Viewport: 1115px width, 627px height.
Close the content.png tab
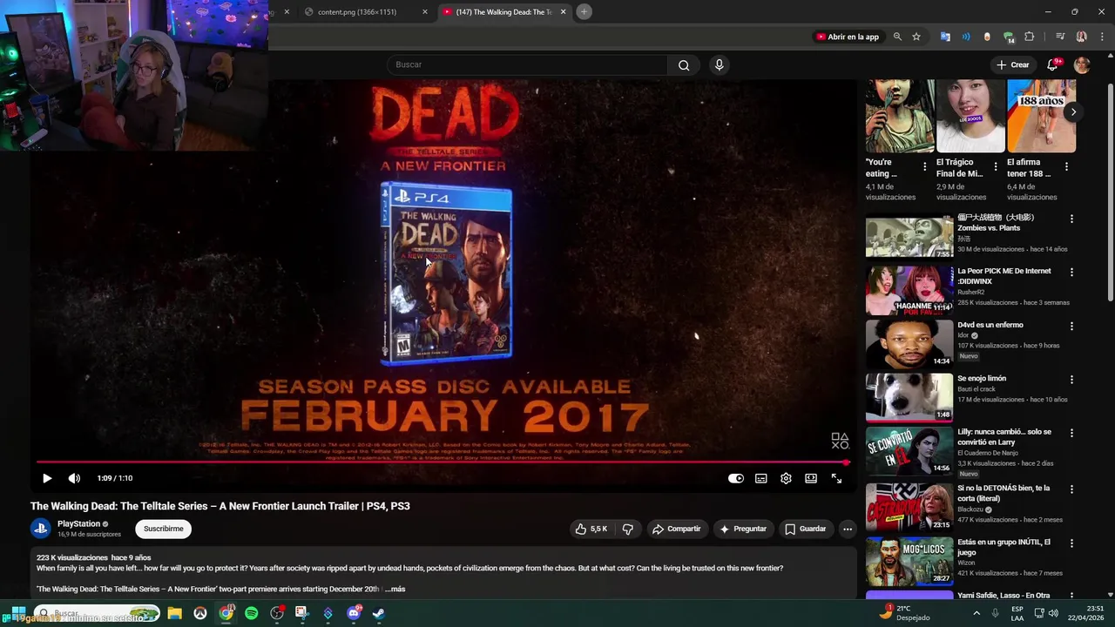425,12
